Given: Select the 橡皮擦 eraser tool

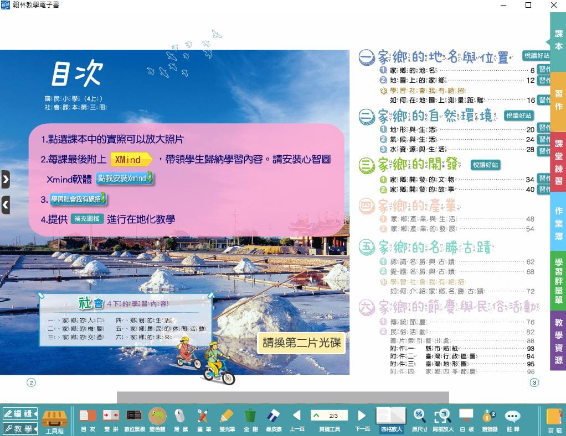Looking at the screenshot, I should [273, 420].
